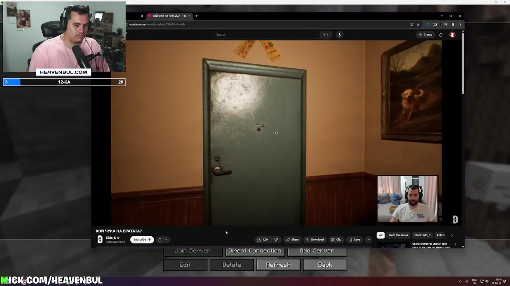The height and width of the screenshot is (286, 510).
Task: Focus the YouTube Search field
Action: coord(267,35)
